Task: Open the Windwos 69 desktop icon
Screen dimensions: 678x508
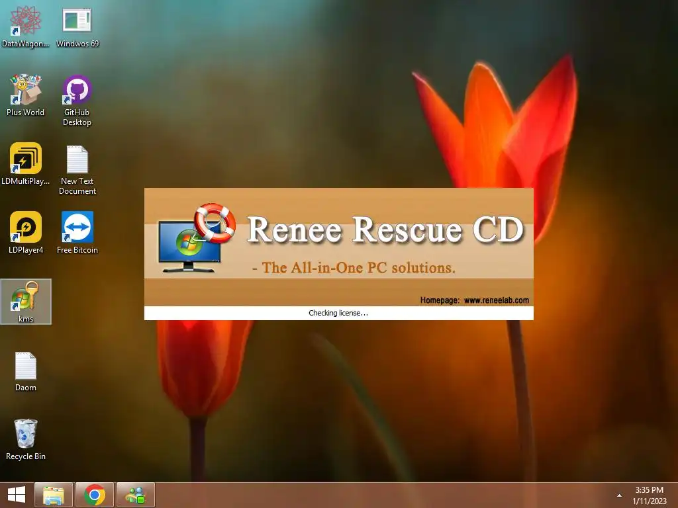Action: [77, 26]
